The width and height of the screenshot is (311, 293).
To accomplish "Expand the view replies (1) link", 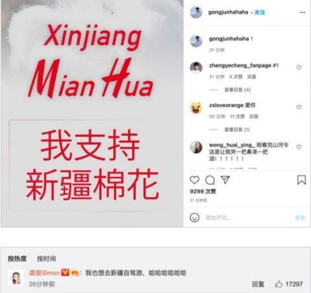I will click(237, 129).
